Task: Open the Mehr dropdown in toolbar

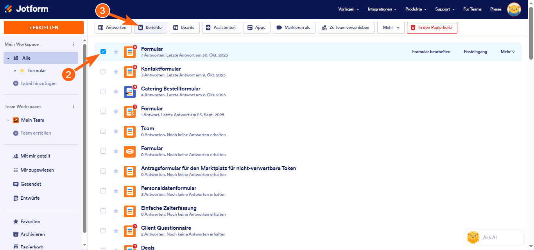Action: [x=391, y=28]
